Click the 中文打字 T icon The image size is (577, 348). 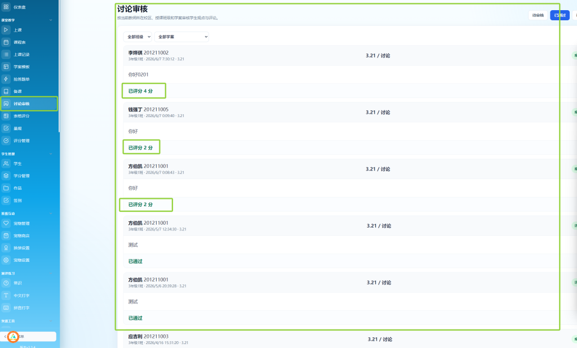point(6,296)
